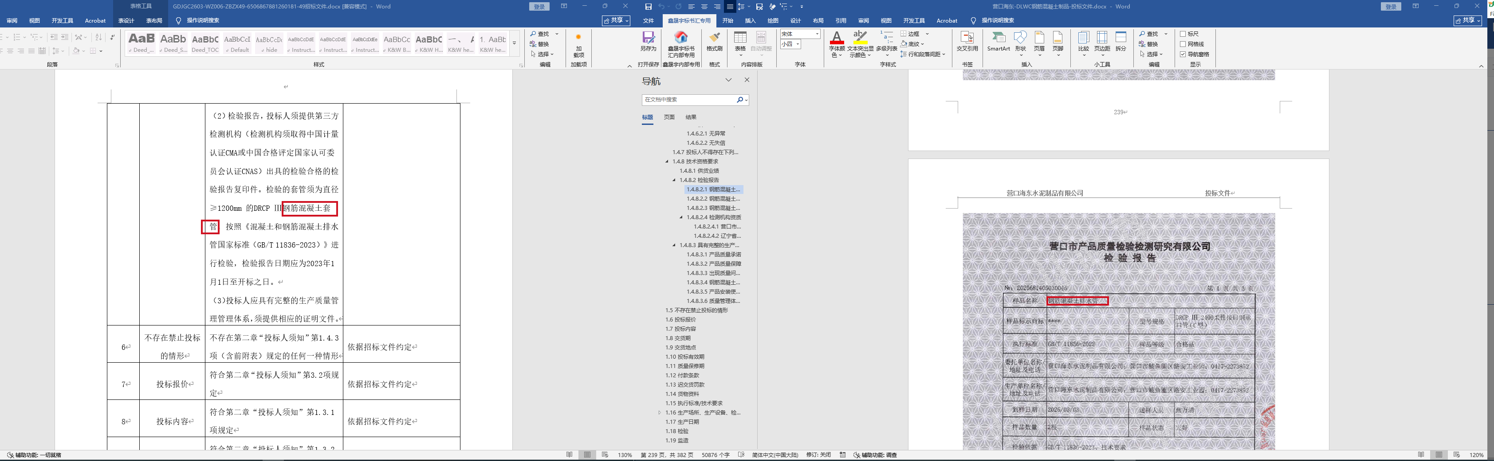Uncheck the 导航窗格 navigation pane checkbox
The width and height of the screenshot is (1494, 461).
coord(1183,54)
